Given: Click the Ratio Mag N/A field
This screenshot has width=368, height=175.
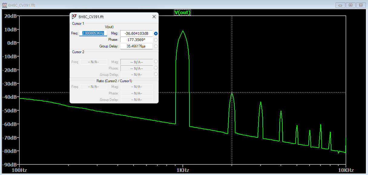Looking at the screenshot, I should 136,87.
